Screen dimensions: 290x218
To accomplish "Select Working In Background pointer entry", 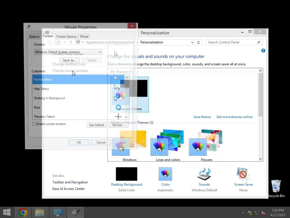I will pos(79,98).
